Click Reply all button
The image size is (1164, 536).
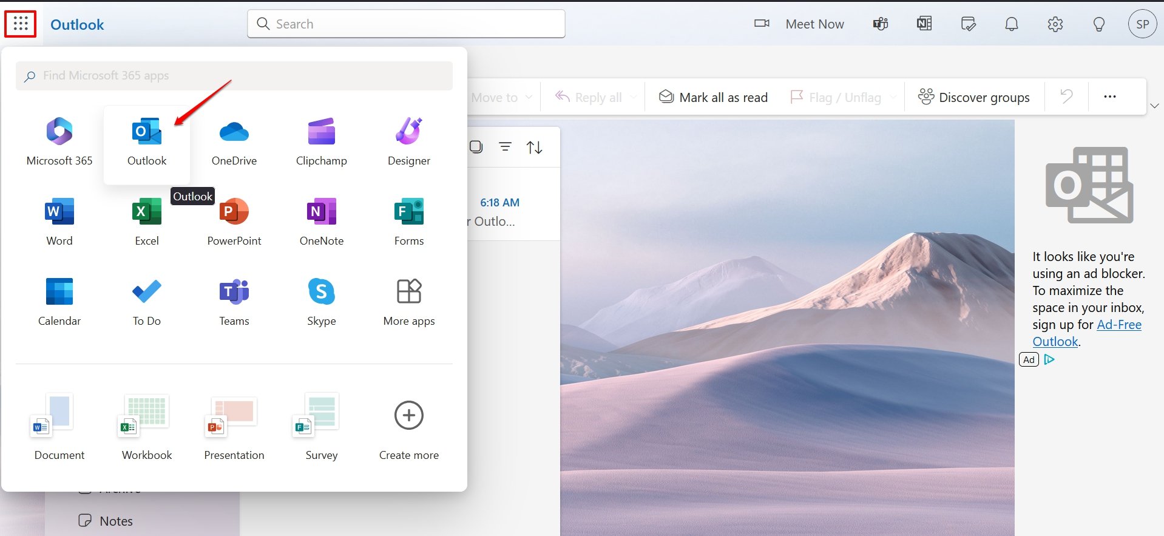pyautogui.click(x=589, y=97)
